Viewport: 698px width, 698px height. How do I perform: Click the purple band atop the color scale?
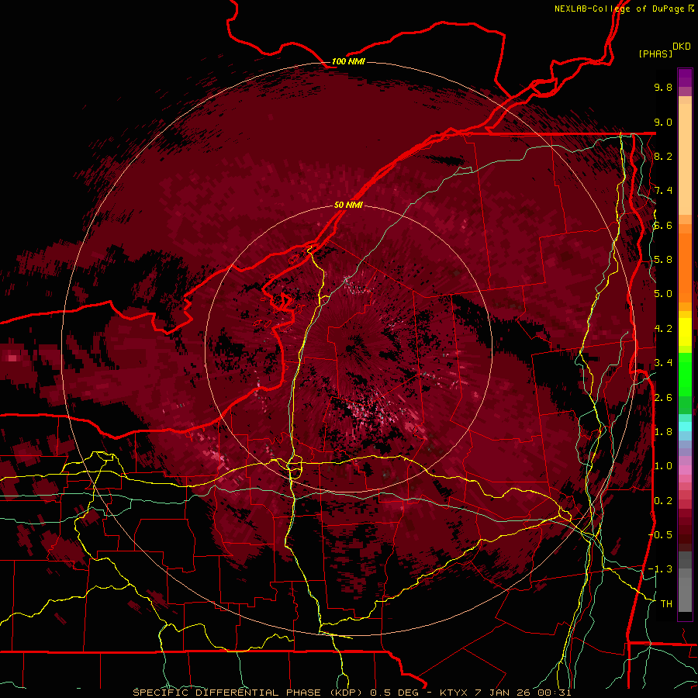685,78
